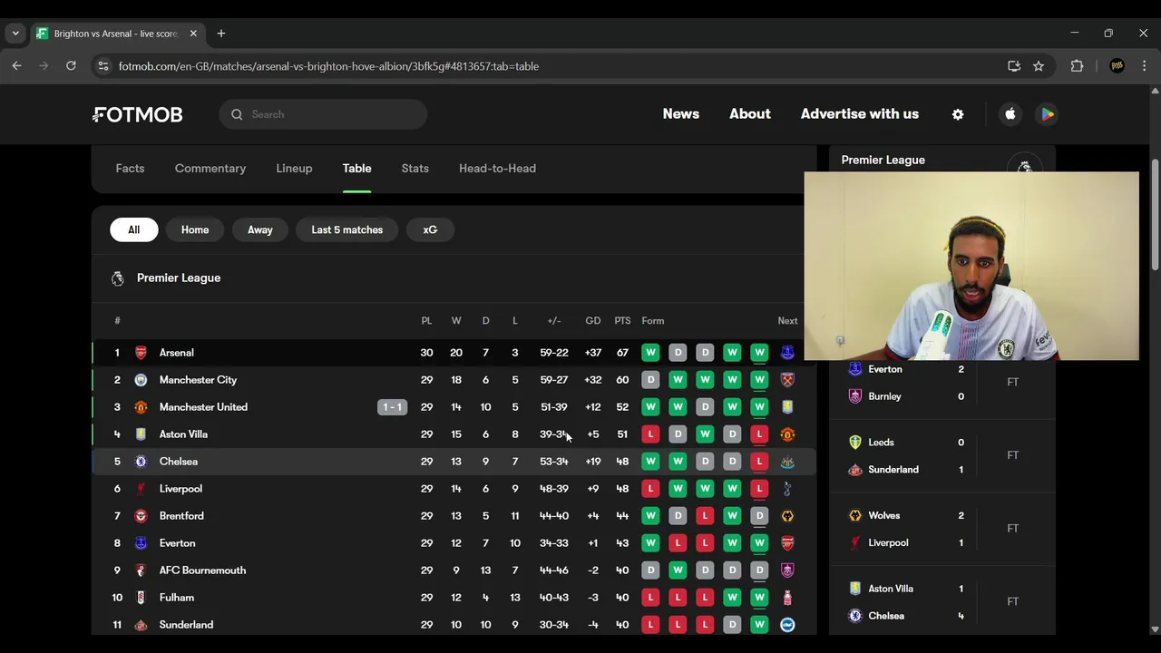Click the Manchester City club crest

pos(141,380)
